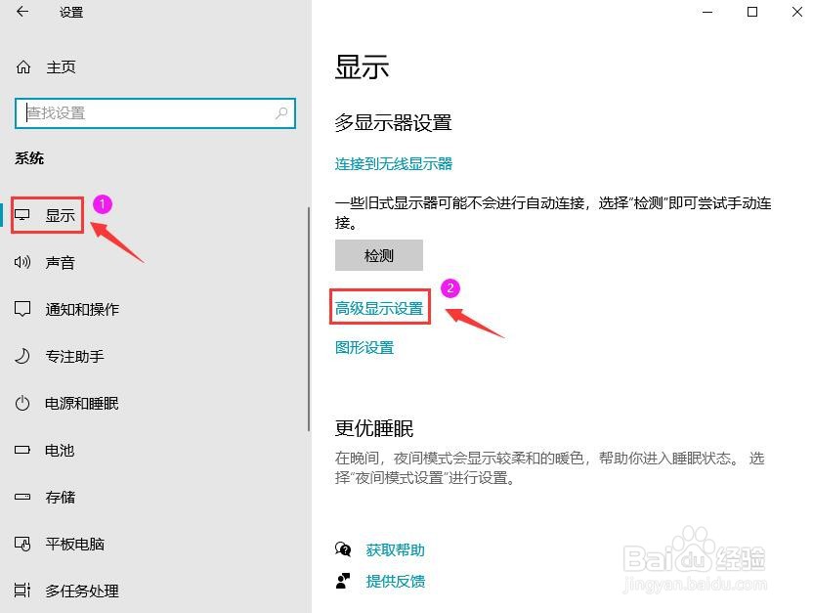The image size is (813, 613).
Task: Open 电池 settings via battery icon
Action: click(x=24, y=450)
